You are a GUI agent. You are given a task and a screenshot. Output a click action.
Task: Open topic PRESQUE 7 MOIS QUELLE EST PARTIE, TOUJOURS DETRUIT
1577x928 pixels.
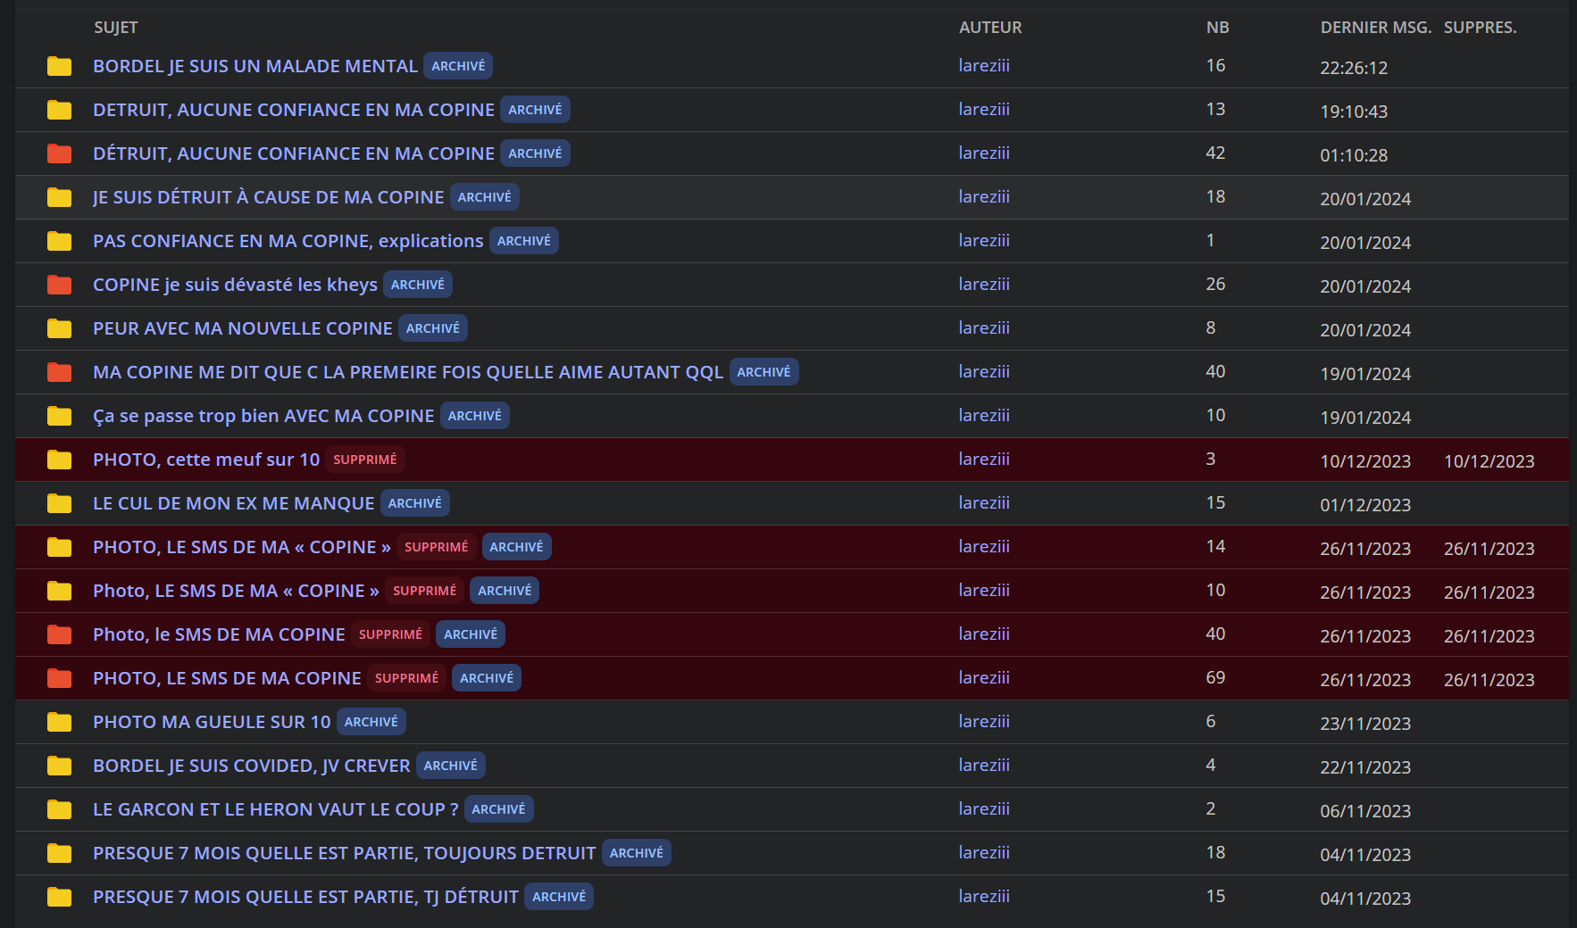point(344,853)
